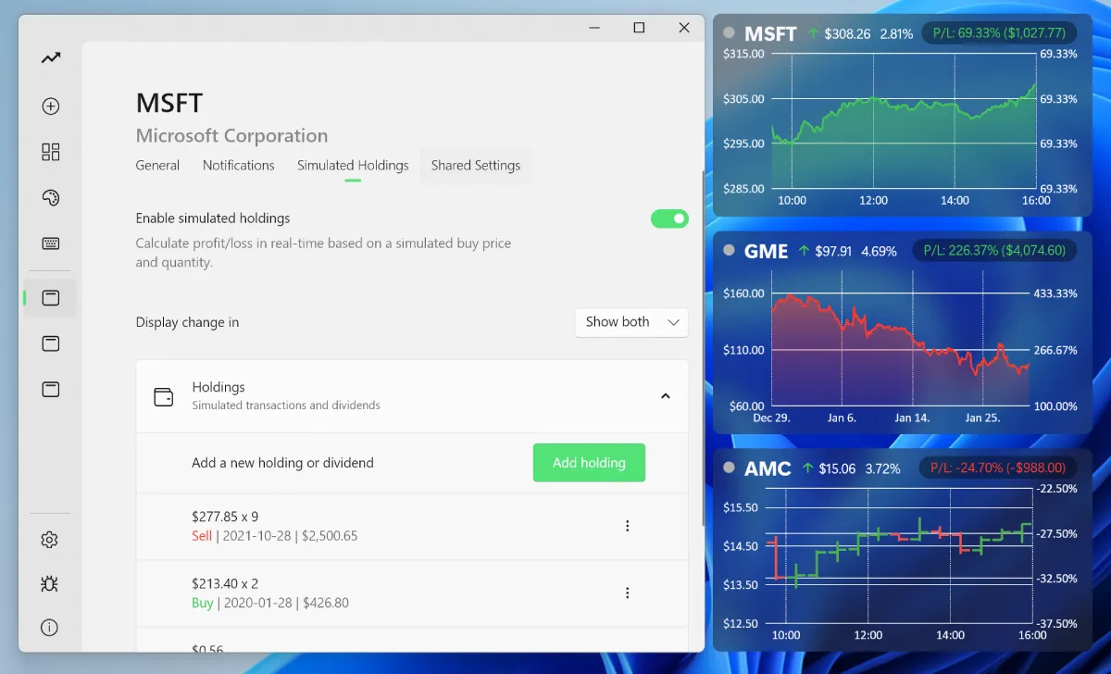The width and height of the screenshot is (1111, 674).
Task: Switch to the Notifications tab
Action: point(238,165)
